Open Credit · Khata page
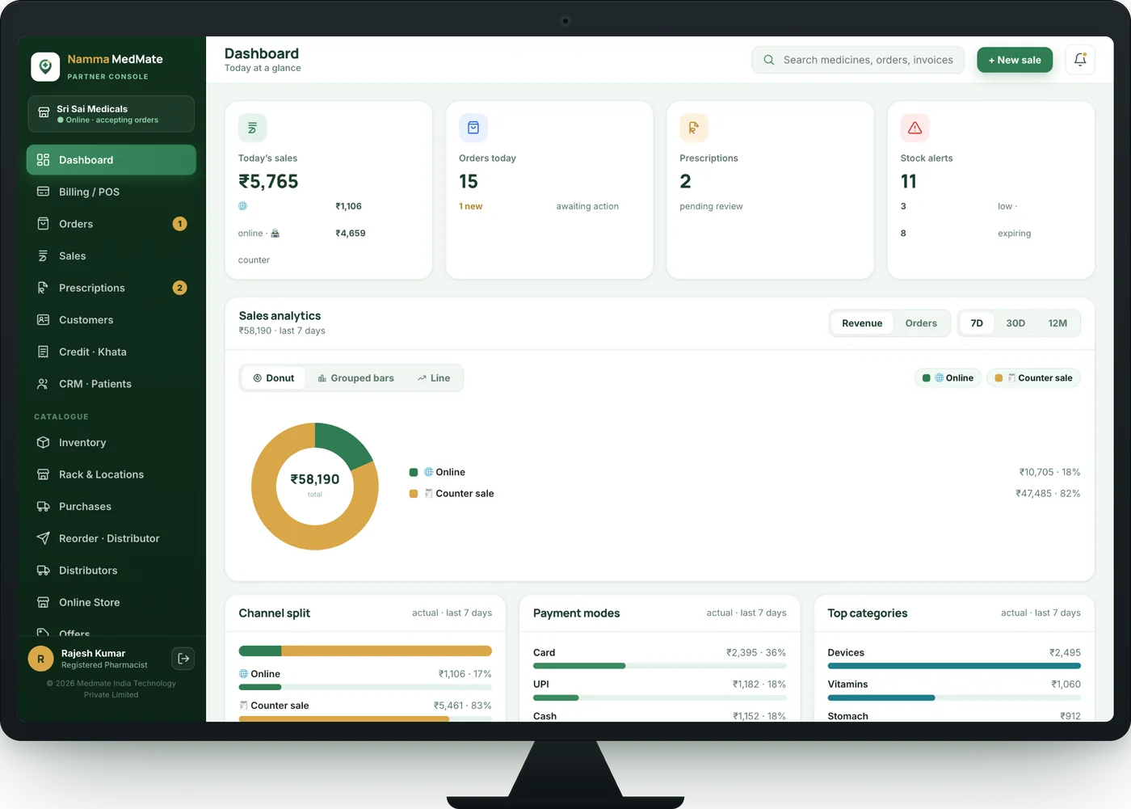The image size is (1131, 809). pyautogui.click(x=111, y=352)
